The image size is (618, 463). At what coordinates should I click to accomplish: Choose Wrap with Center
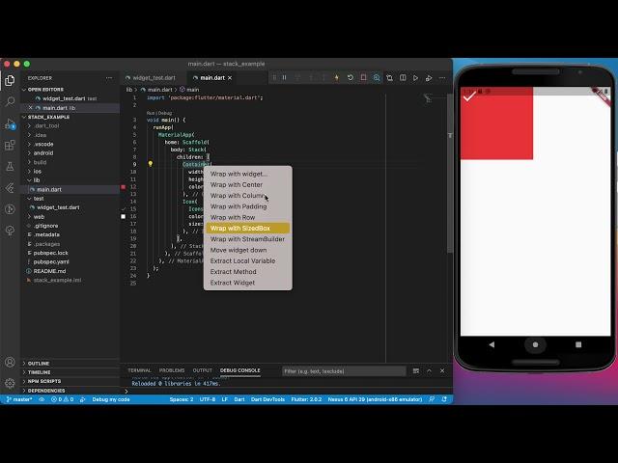[x=247, y=184]
